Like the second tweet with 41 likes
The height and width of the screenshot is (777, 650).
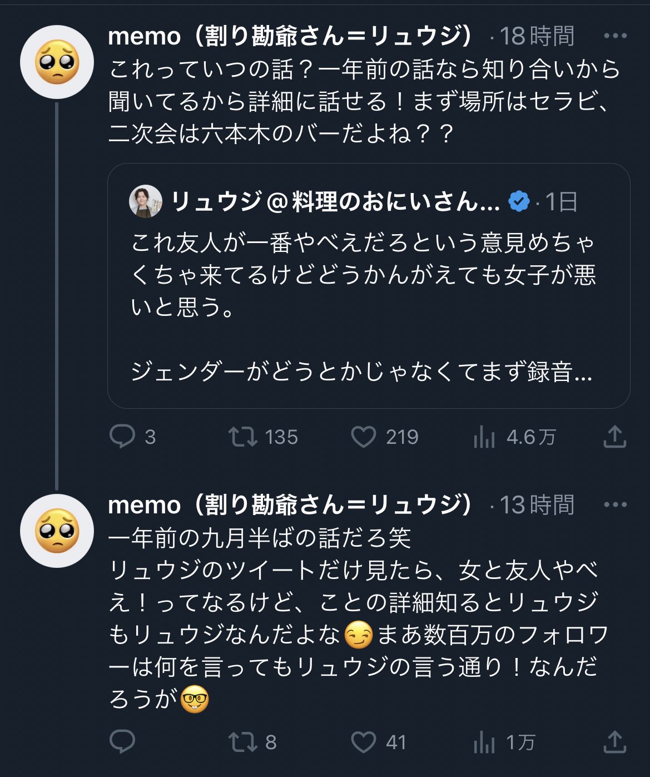click(364, 741)
